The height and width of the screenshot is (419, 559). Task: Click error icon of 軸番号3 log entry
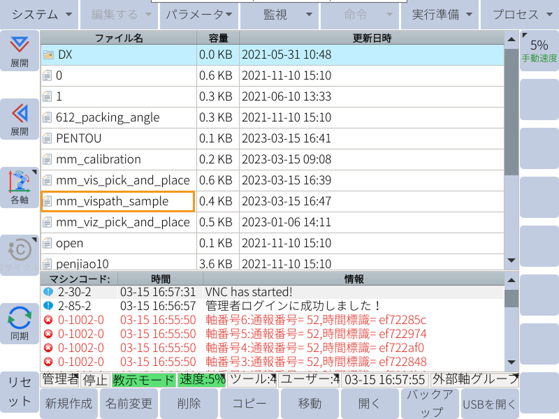48,362
